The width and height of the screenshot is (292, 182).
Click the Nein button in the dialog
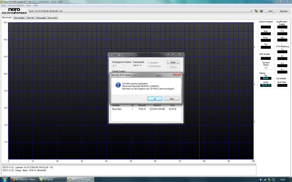[172, 99]
